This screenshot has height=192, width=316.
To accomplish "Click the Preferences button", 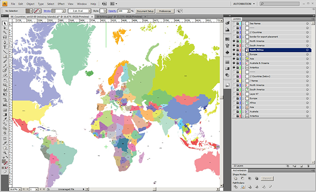I will [x=165, y=10].
